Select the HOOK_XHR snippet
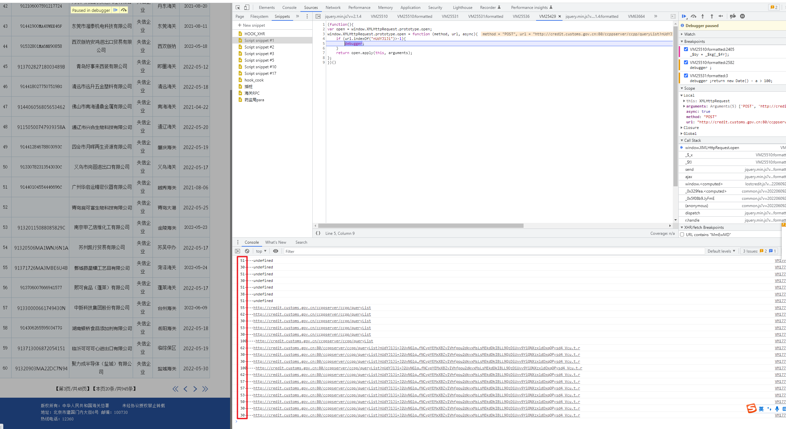This screenshot has height=429, width=786. [255, 34]
